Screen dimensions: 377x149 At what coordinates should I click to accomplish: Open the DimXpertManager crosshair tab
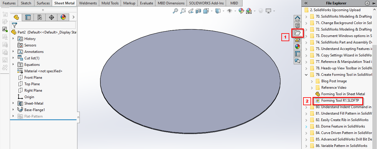[x=52, y=17]
